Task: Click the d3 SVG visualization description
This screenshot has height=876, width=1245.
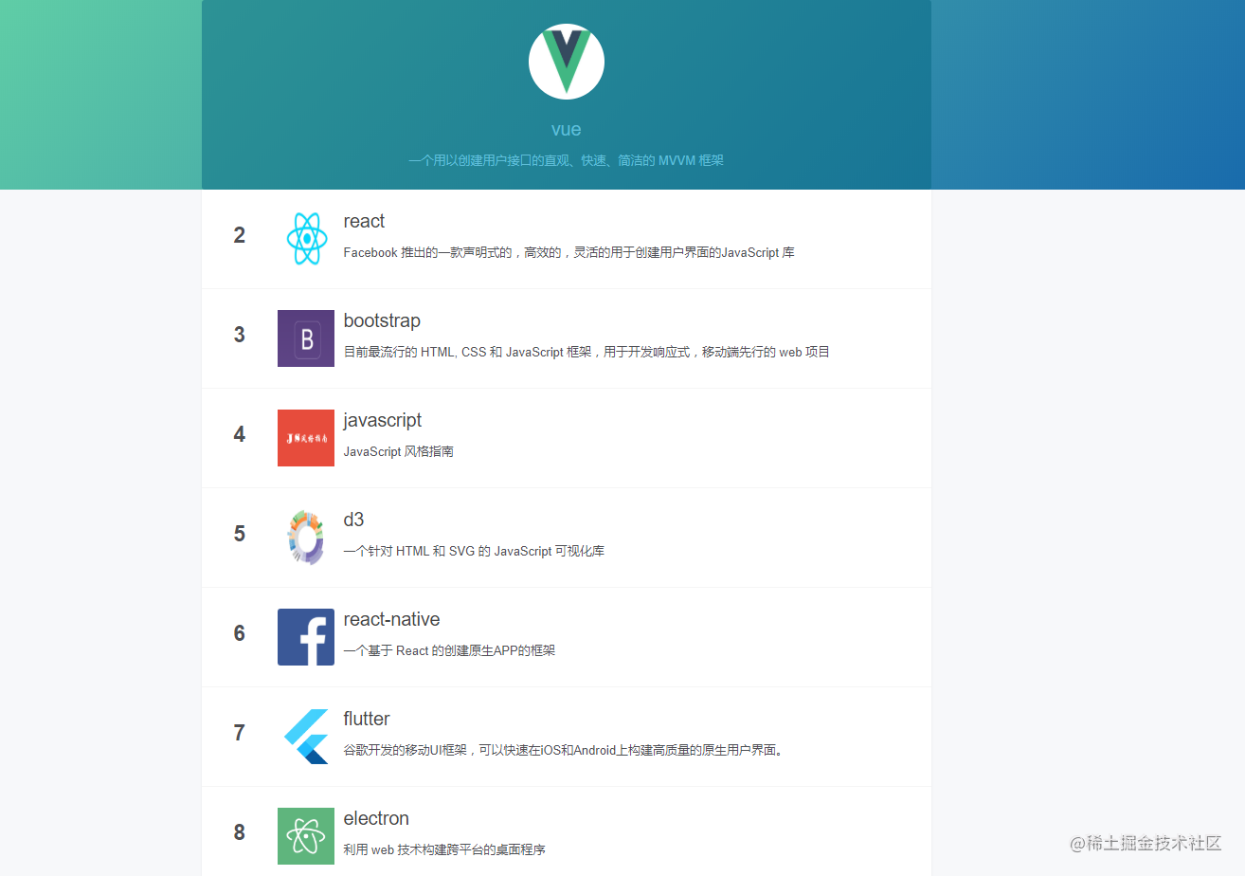Action: tap(474, 551)
